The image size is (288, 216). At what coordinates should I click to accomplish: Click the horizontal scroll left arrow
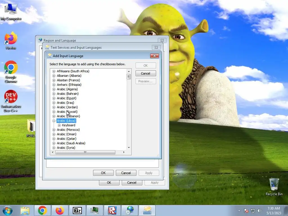pyautogui.click(x=53, y=152)
